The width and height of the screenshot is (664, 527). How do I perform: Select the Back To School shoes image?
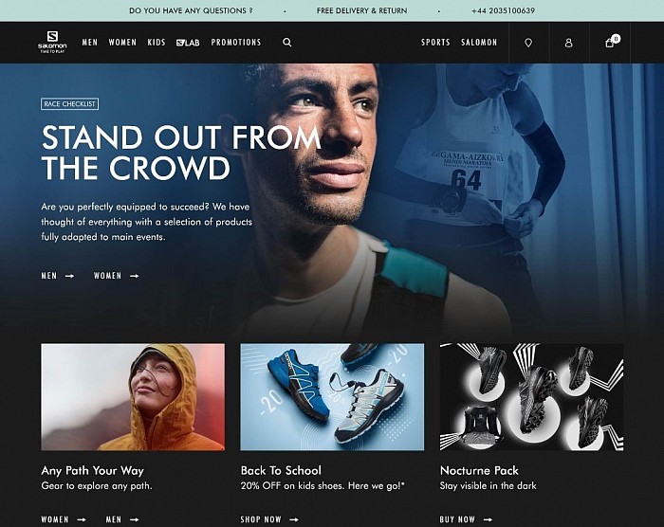[332, 397]
